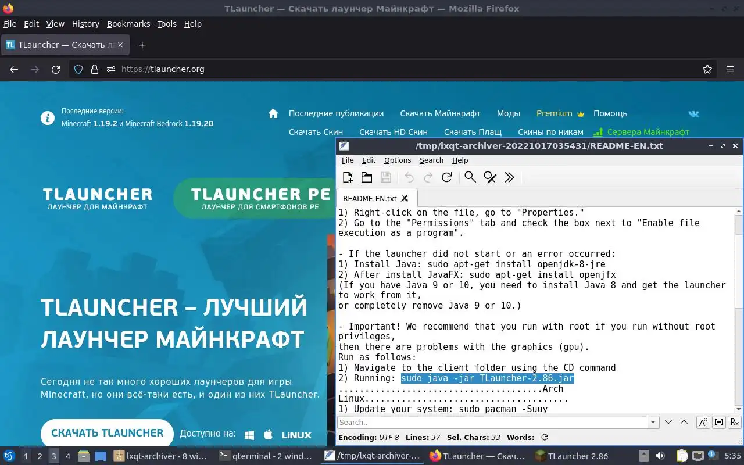744x465 pixels.
Task: Open Скачать Скин link
Action: pos(316,132)
